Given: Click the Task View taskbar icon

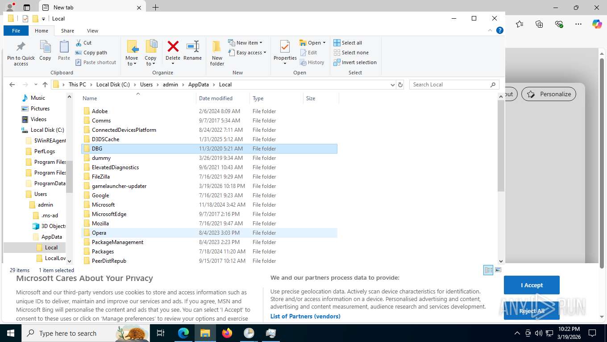Looking at the screenshot, I should click(161, 333).
